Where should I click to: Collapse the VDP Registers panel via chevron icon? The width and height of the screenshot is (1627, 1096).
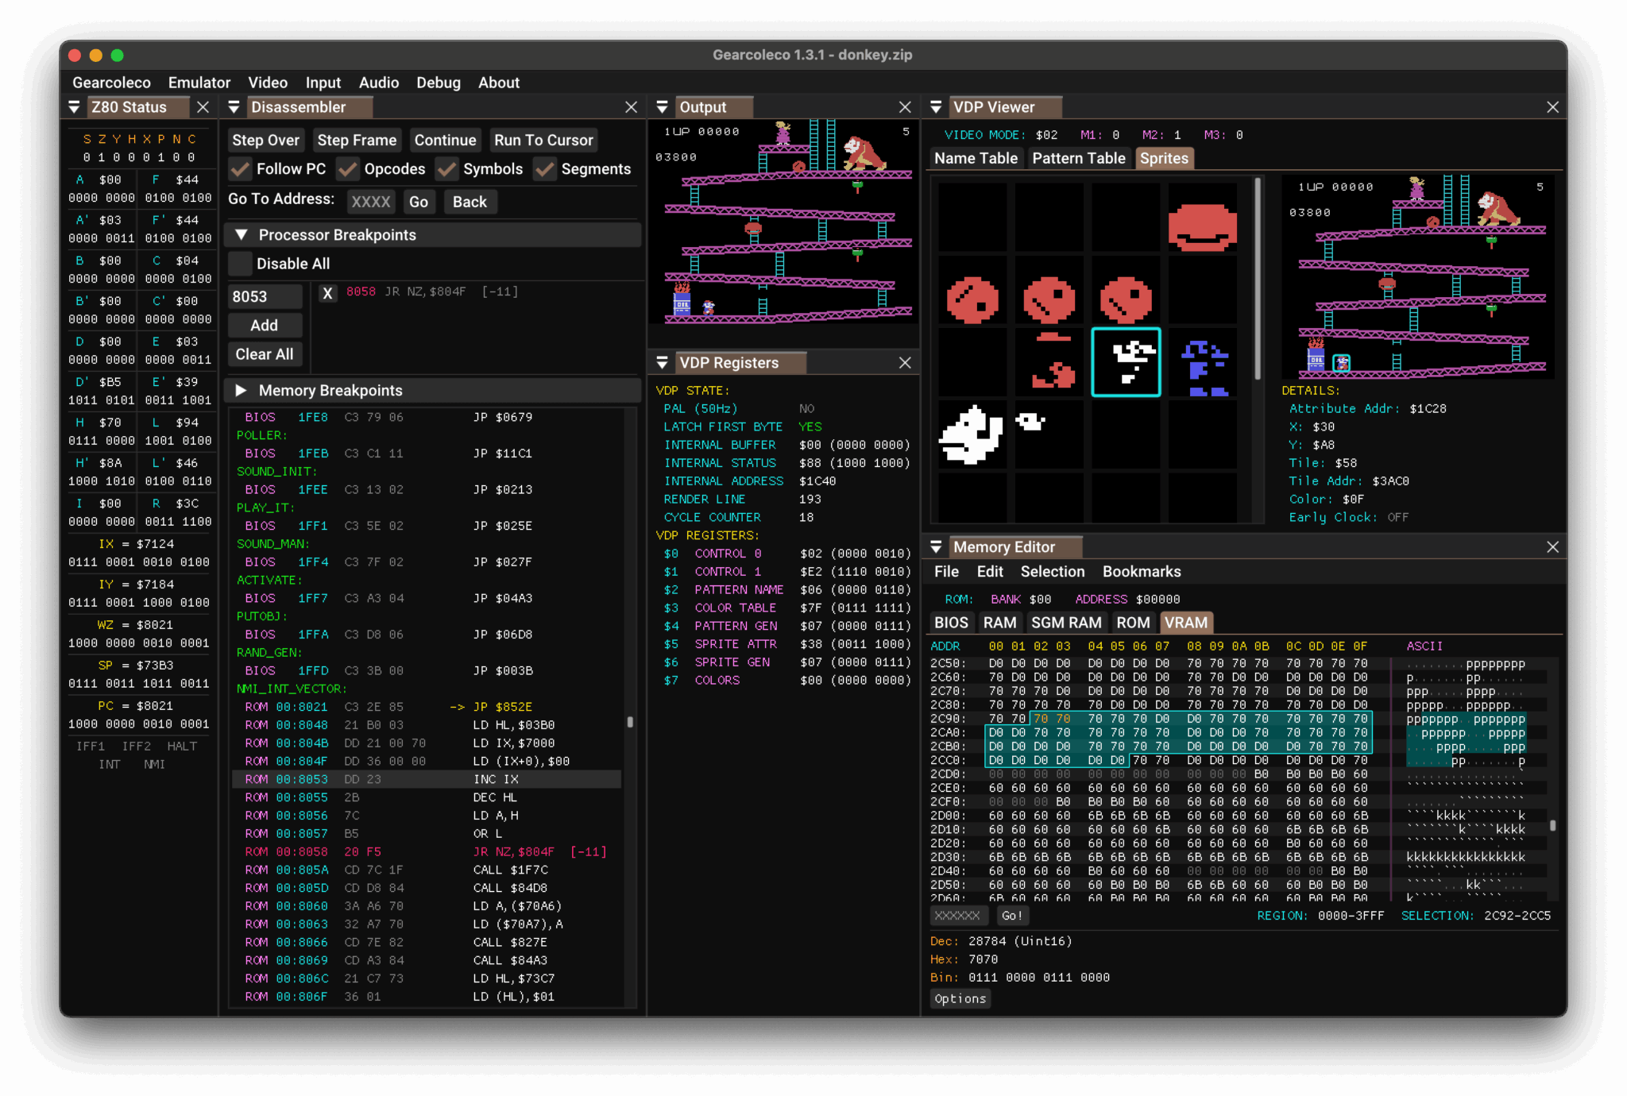(x=663, y=362)
